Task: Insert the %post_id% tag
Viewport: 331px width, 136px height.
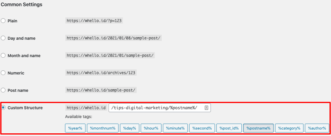Action: 229,128
